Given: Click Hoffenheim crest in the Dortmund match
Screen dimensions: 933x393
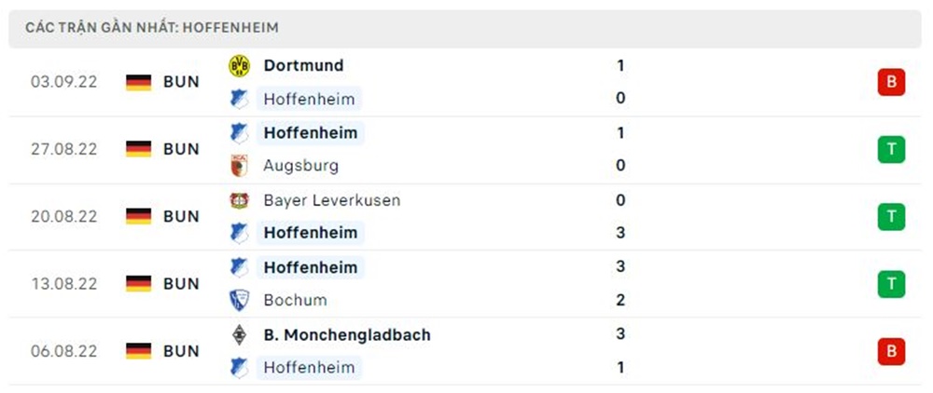Looking at the screenshot, I should tap(240, 99).
